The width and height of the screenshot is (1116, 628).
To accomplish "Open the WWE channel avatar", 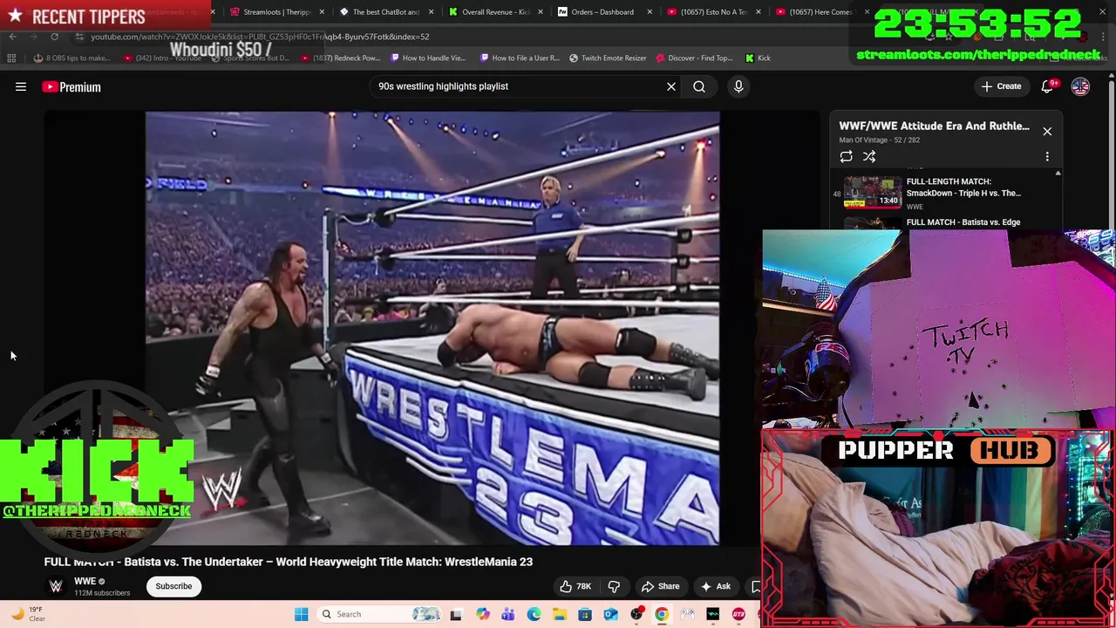I will coord(56,586).
